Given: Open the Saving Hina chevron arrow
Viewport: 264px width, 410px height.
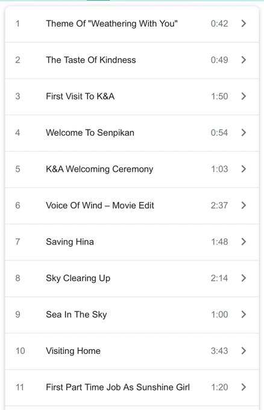Looking at the screenshot, I should [244, 242].
